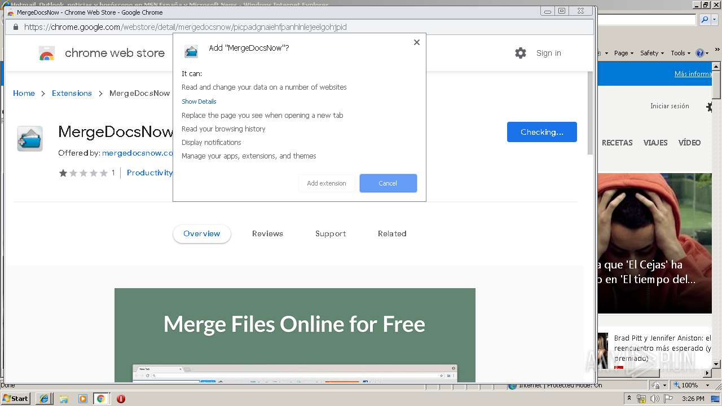Select the Support tab
This screenshot has width=722, height=406.
[331, 233]
